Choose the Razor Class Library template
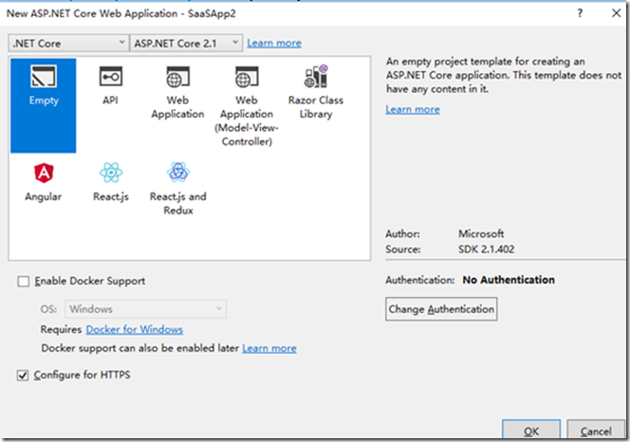 (x=316, y=92)
